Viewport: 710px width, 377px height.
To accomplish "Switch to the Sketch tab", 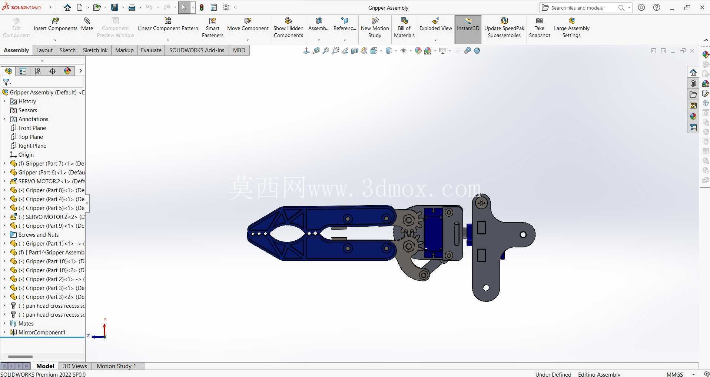I will tap(67, 50).
